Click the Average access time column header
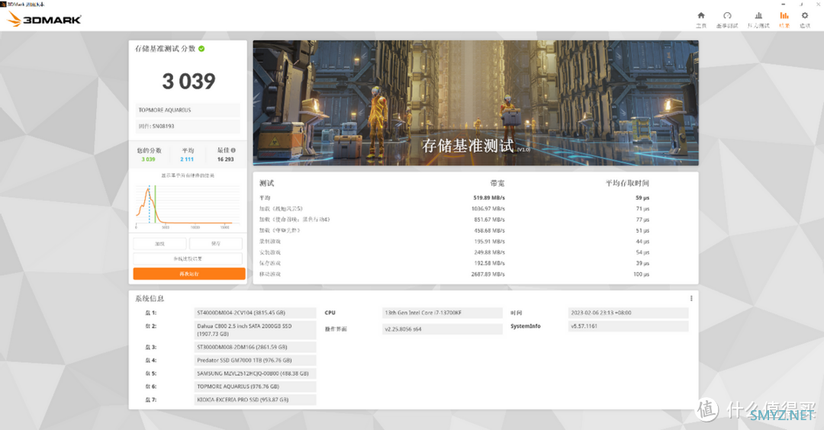This screenshot has height=430, width=824. click(x=627, y=183)
